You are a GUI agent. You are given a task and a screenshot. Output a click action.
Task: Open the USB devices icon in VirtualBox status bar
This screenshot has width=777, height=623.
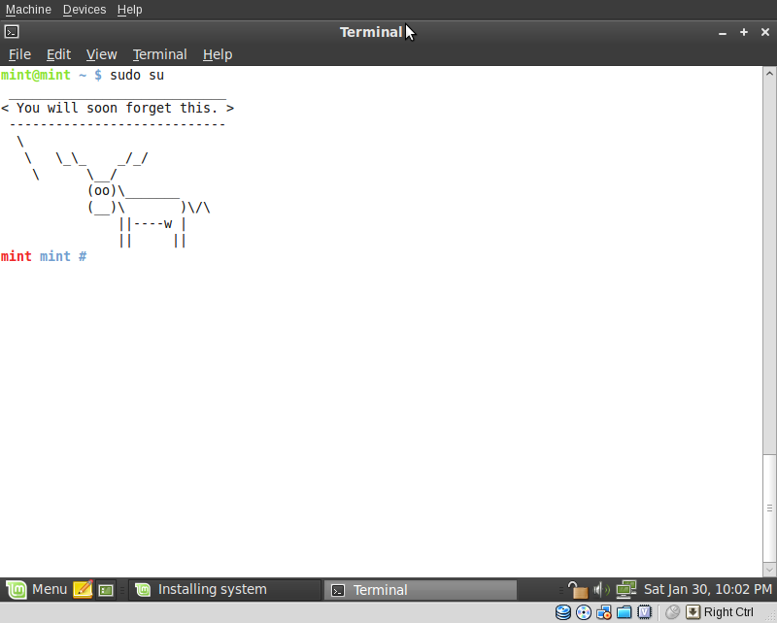tap(604, 611)
